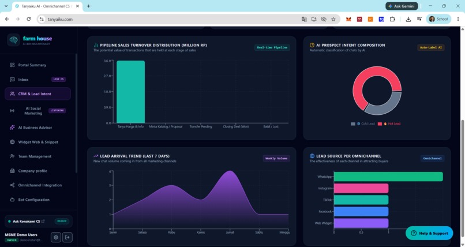The width and height of the screenshot is (465, 247).
Task: Open account settings gear button
Action: 56,237
